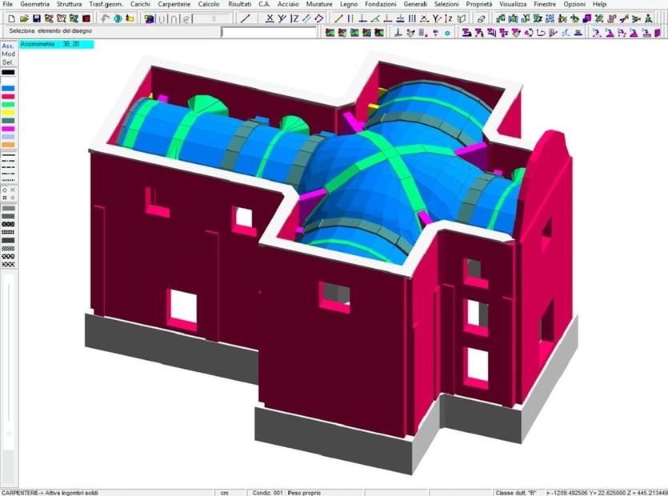Expand the Visualizza menu
The image size is (668, 496).
coord(518,5)
